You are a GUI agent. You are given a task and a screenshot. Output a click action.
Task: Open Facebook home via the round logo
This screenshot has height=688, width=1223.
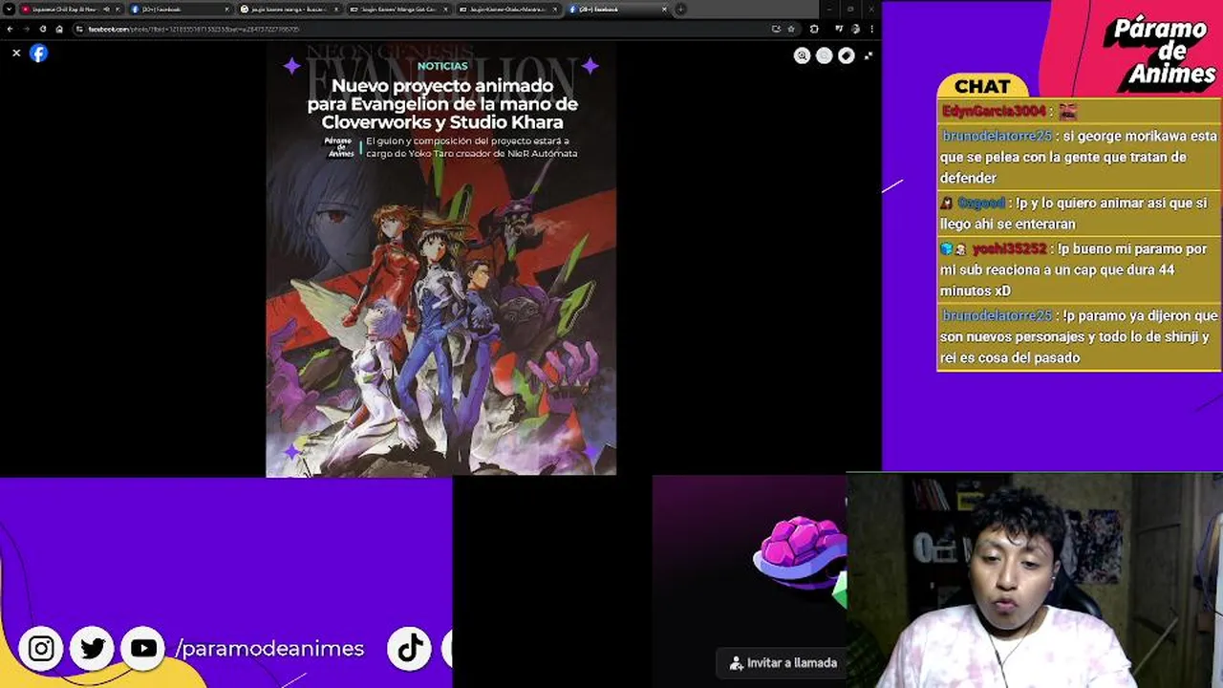click(38, 54)
